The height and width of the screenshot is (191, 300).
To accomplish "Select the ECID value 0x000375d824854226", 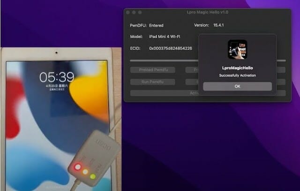I will click(171, 48).
